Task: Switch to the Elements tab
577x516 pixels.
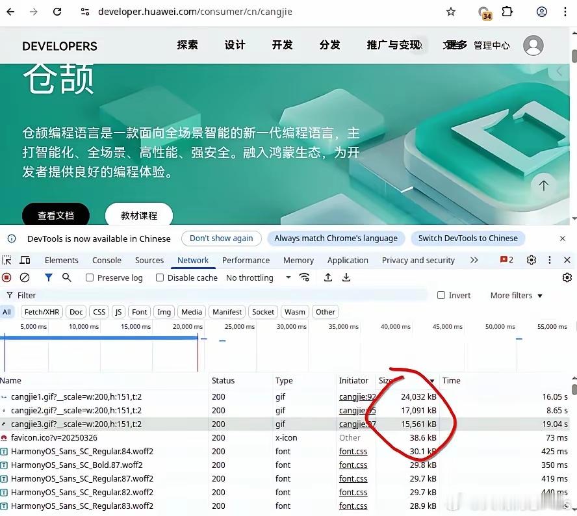Action: pyautogui.click(x=62, y=260)
